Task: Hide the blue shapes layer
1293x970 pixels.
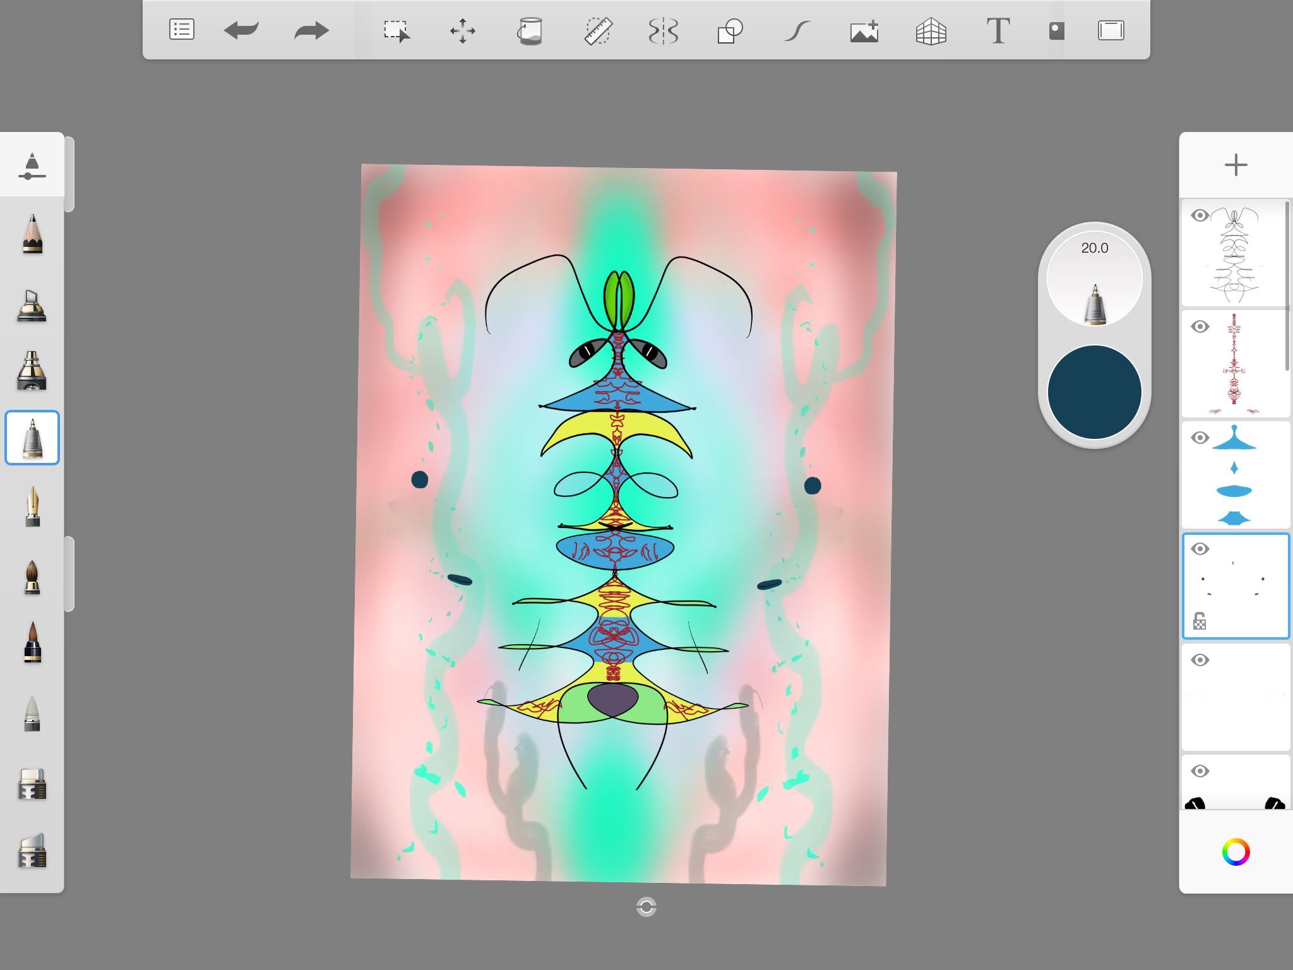Action: [1200, 438]
